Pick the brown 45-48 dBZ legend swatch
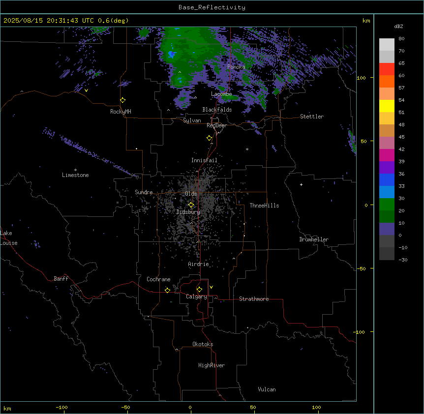Screen dimensions: 424x414 [387, 130]
